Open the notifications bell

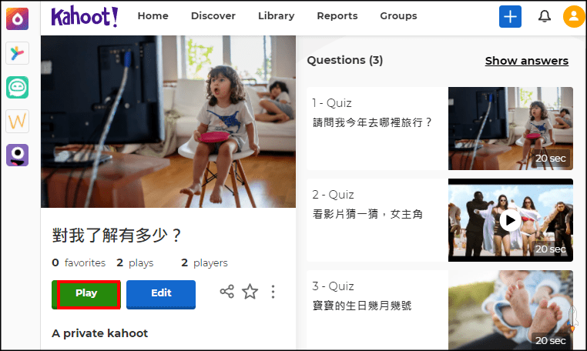[544, 16]
